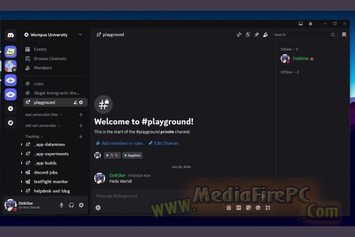Select the yellow notepad server icon
The image size is (355, 237).
click(11, 52)
